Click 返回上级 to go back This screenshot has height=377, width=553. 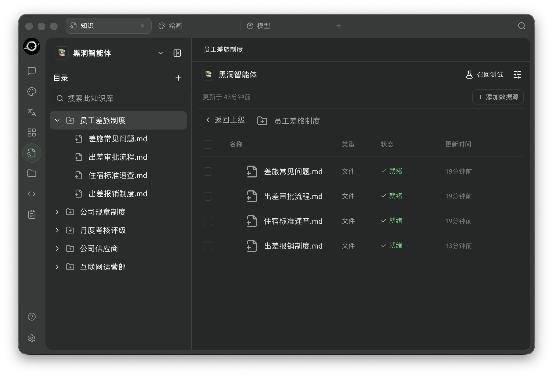(225, 120)
